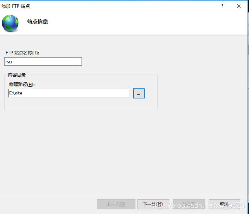
Task: Click the 物理路径(H) label
Action: 22,85
